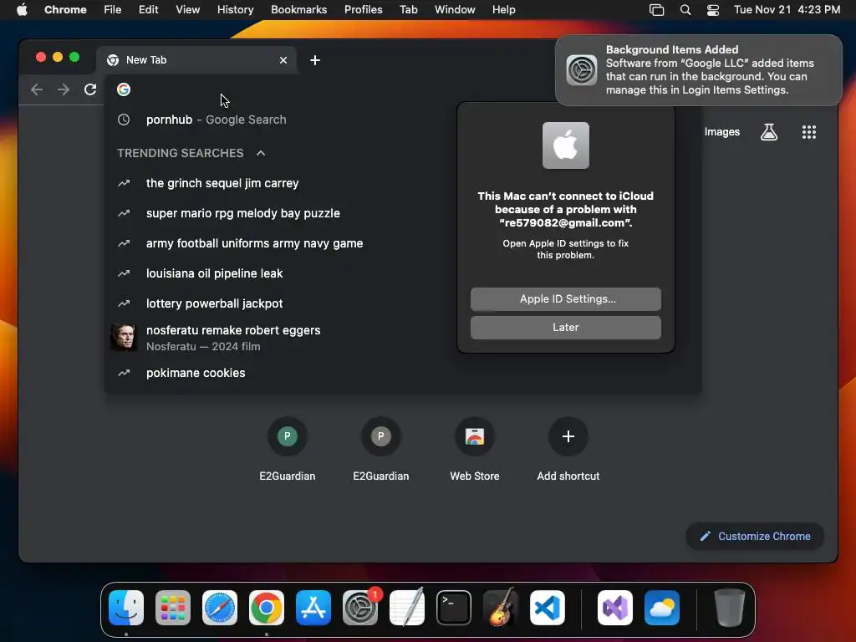Image resolution: width=856 pixels, height=642 pixels.
Task: Click Customize Chrome button
Action: [755, 536]
